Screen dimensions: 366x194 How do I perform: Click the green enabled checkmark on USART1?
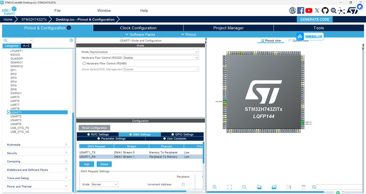tap(9, 113)
